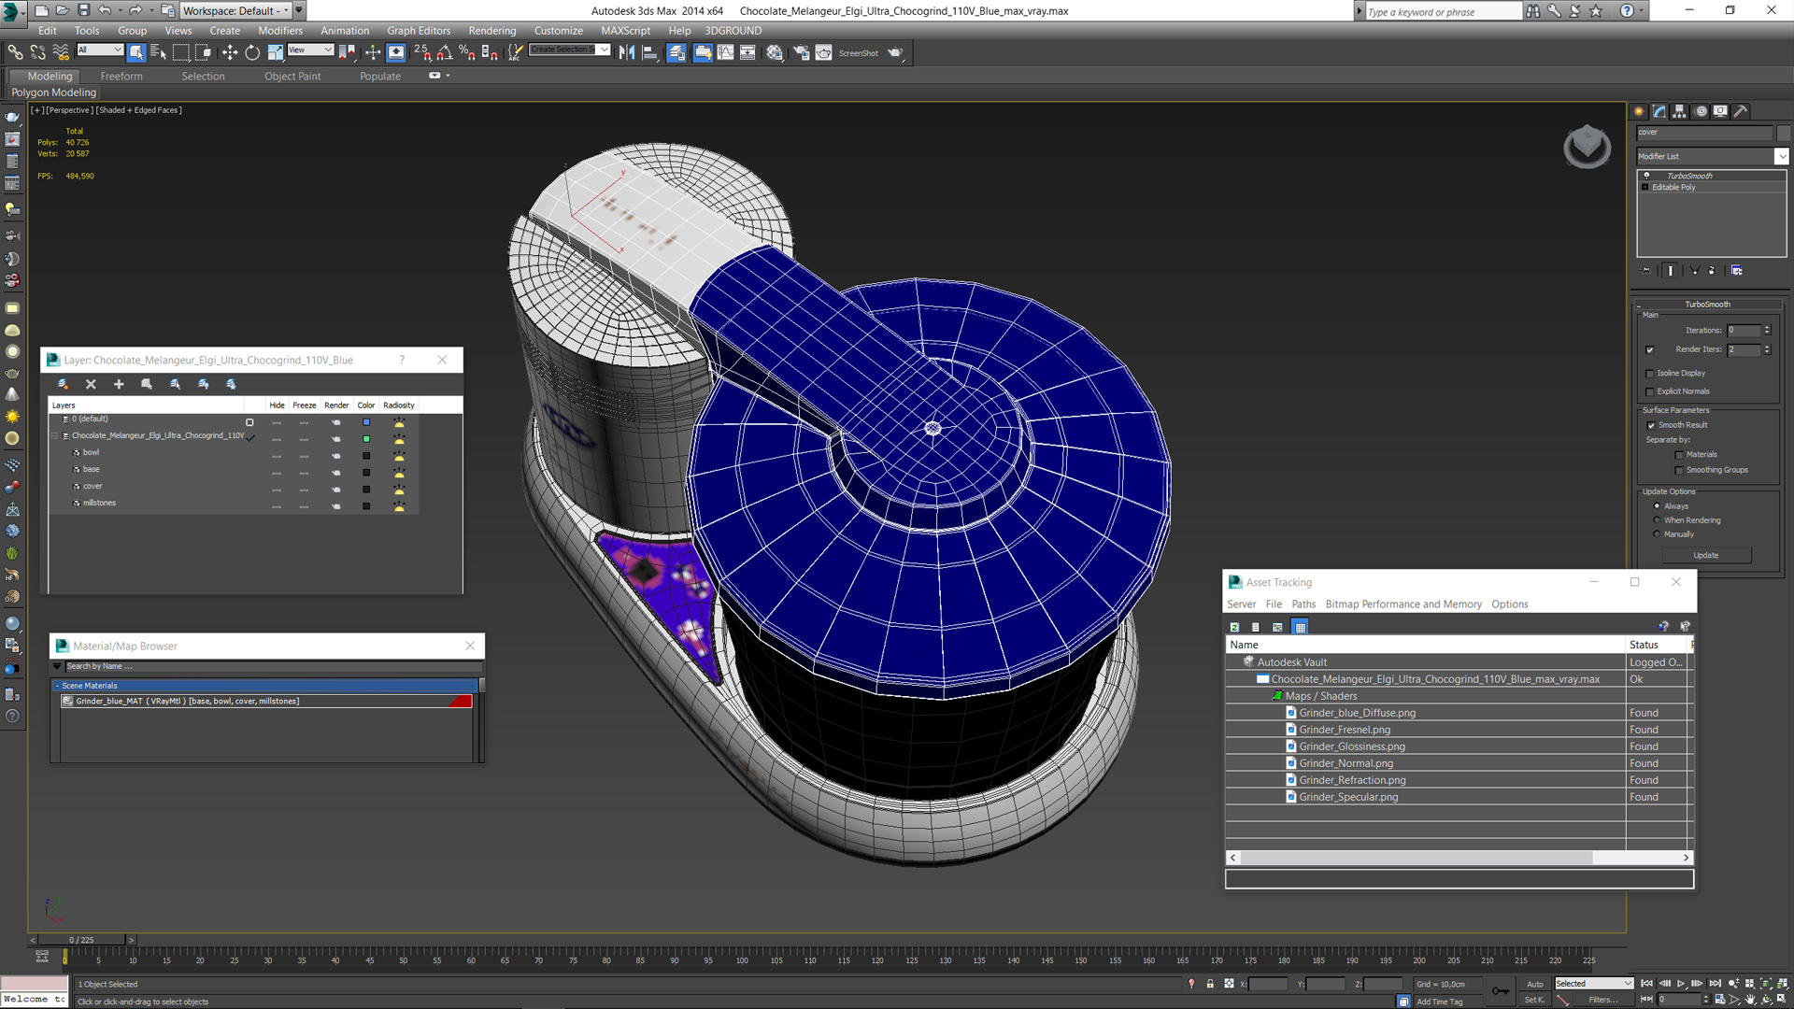
Task: Open the reference coordinate View dropdown
Action: (x=310, y=50)
